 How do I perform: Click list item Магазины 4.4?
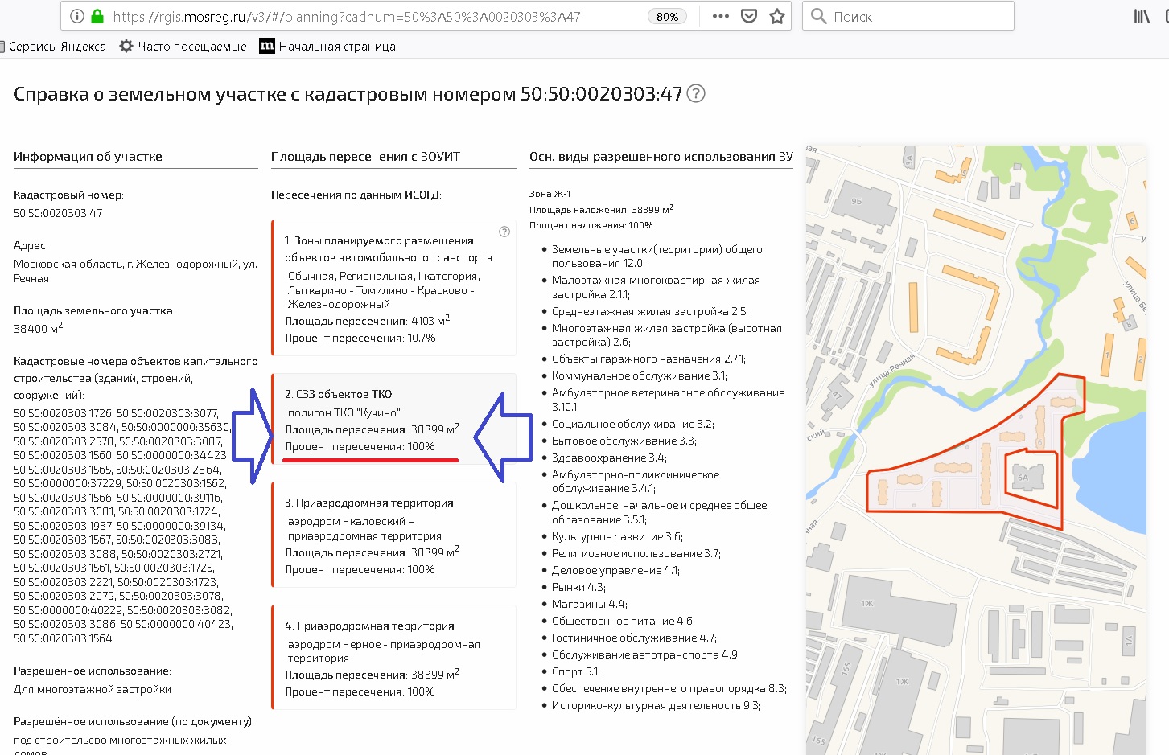coord(589,604)
